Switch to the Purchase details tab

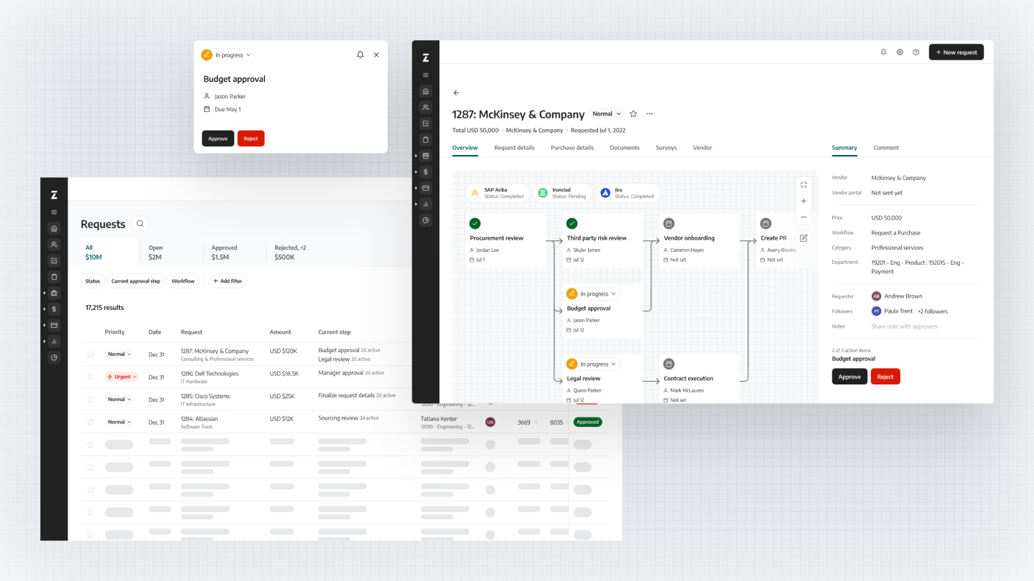point(572,148)
